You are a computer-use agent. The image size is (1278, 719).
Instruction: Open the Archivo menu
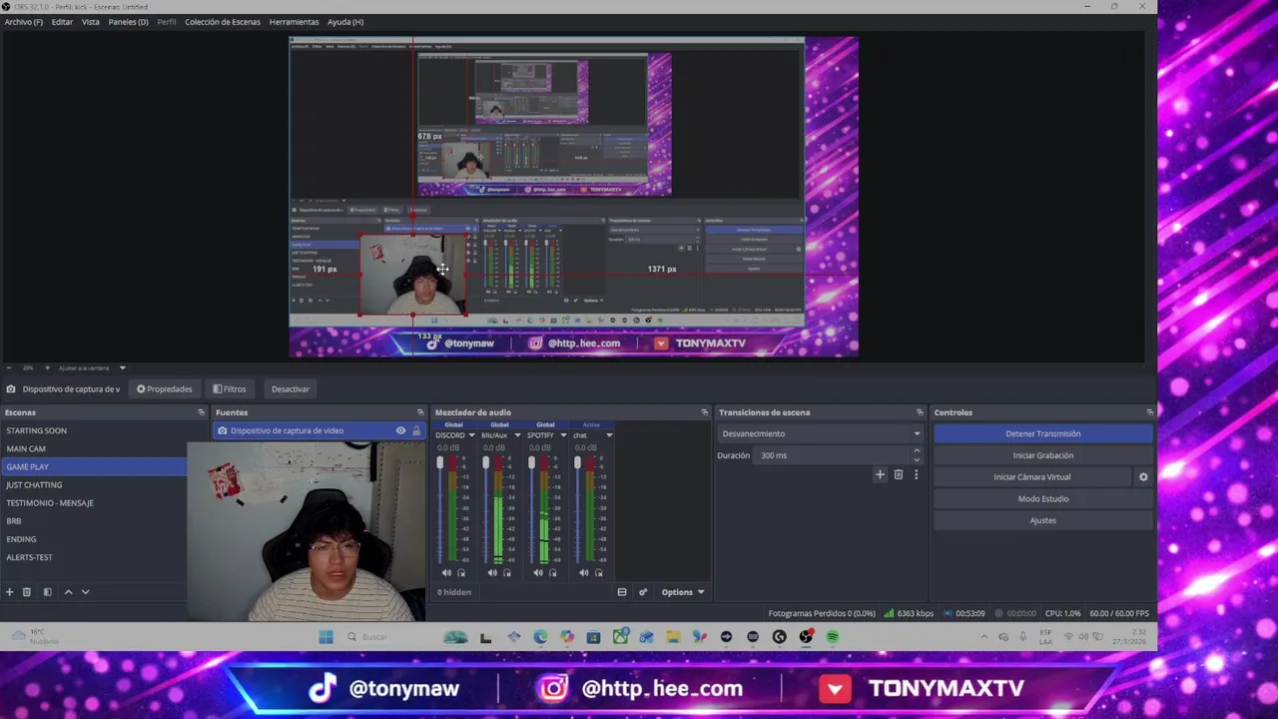(24, 22)
